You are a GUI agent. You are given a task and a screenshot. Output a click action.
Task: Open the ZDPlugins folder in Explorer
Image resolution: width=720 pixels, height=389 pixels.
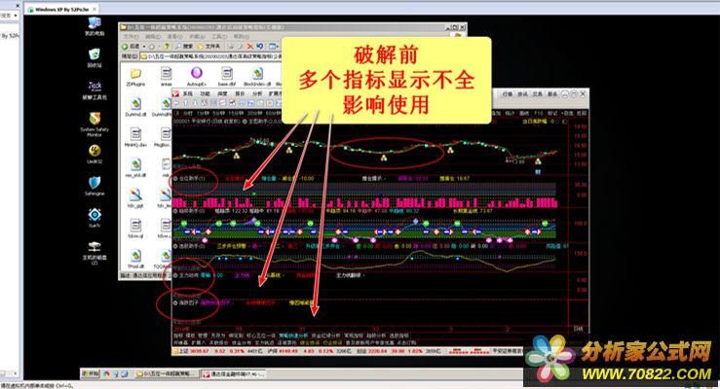click(x=135, y=76)
